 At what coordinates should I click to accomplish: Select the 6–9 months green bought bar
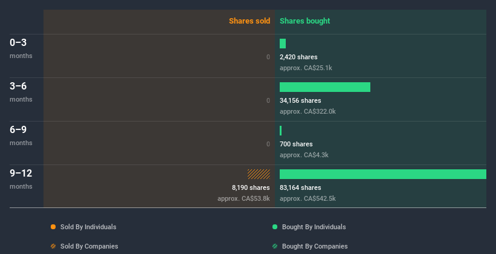[x=280, y=131]
